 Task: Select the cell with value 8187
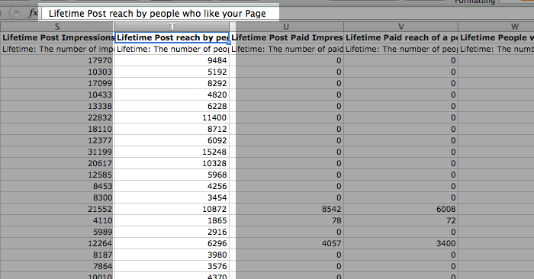57,255
